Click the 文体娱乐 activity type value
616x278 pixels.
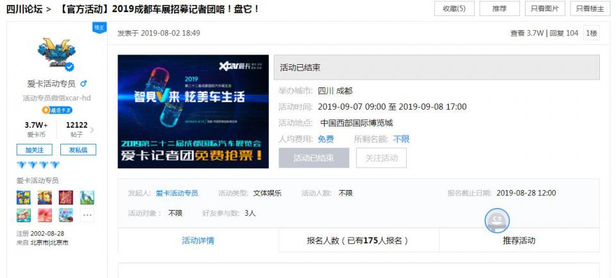click(267, 193)
